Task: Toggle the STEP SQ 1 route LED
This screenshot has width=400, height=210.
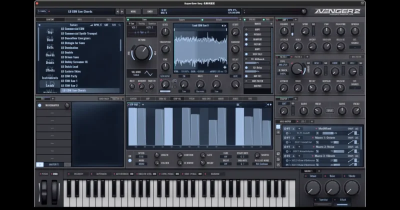Action: pyautogui.click(x=246, y=54)
